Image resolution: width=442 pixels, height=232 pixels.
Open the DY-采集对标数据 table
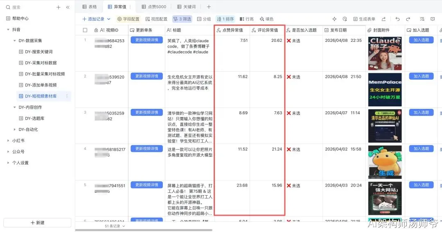[41, 63]
